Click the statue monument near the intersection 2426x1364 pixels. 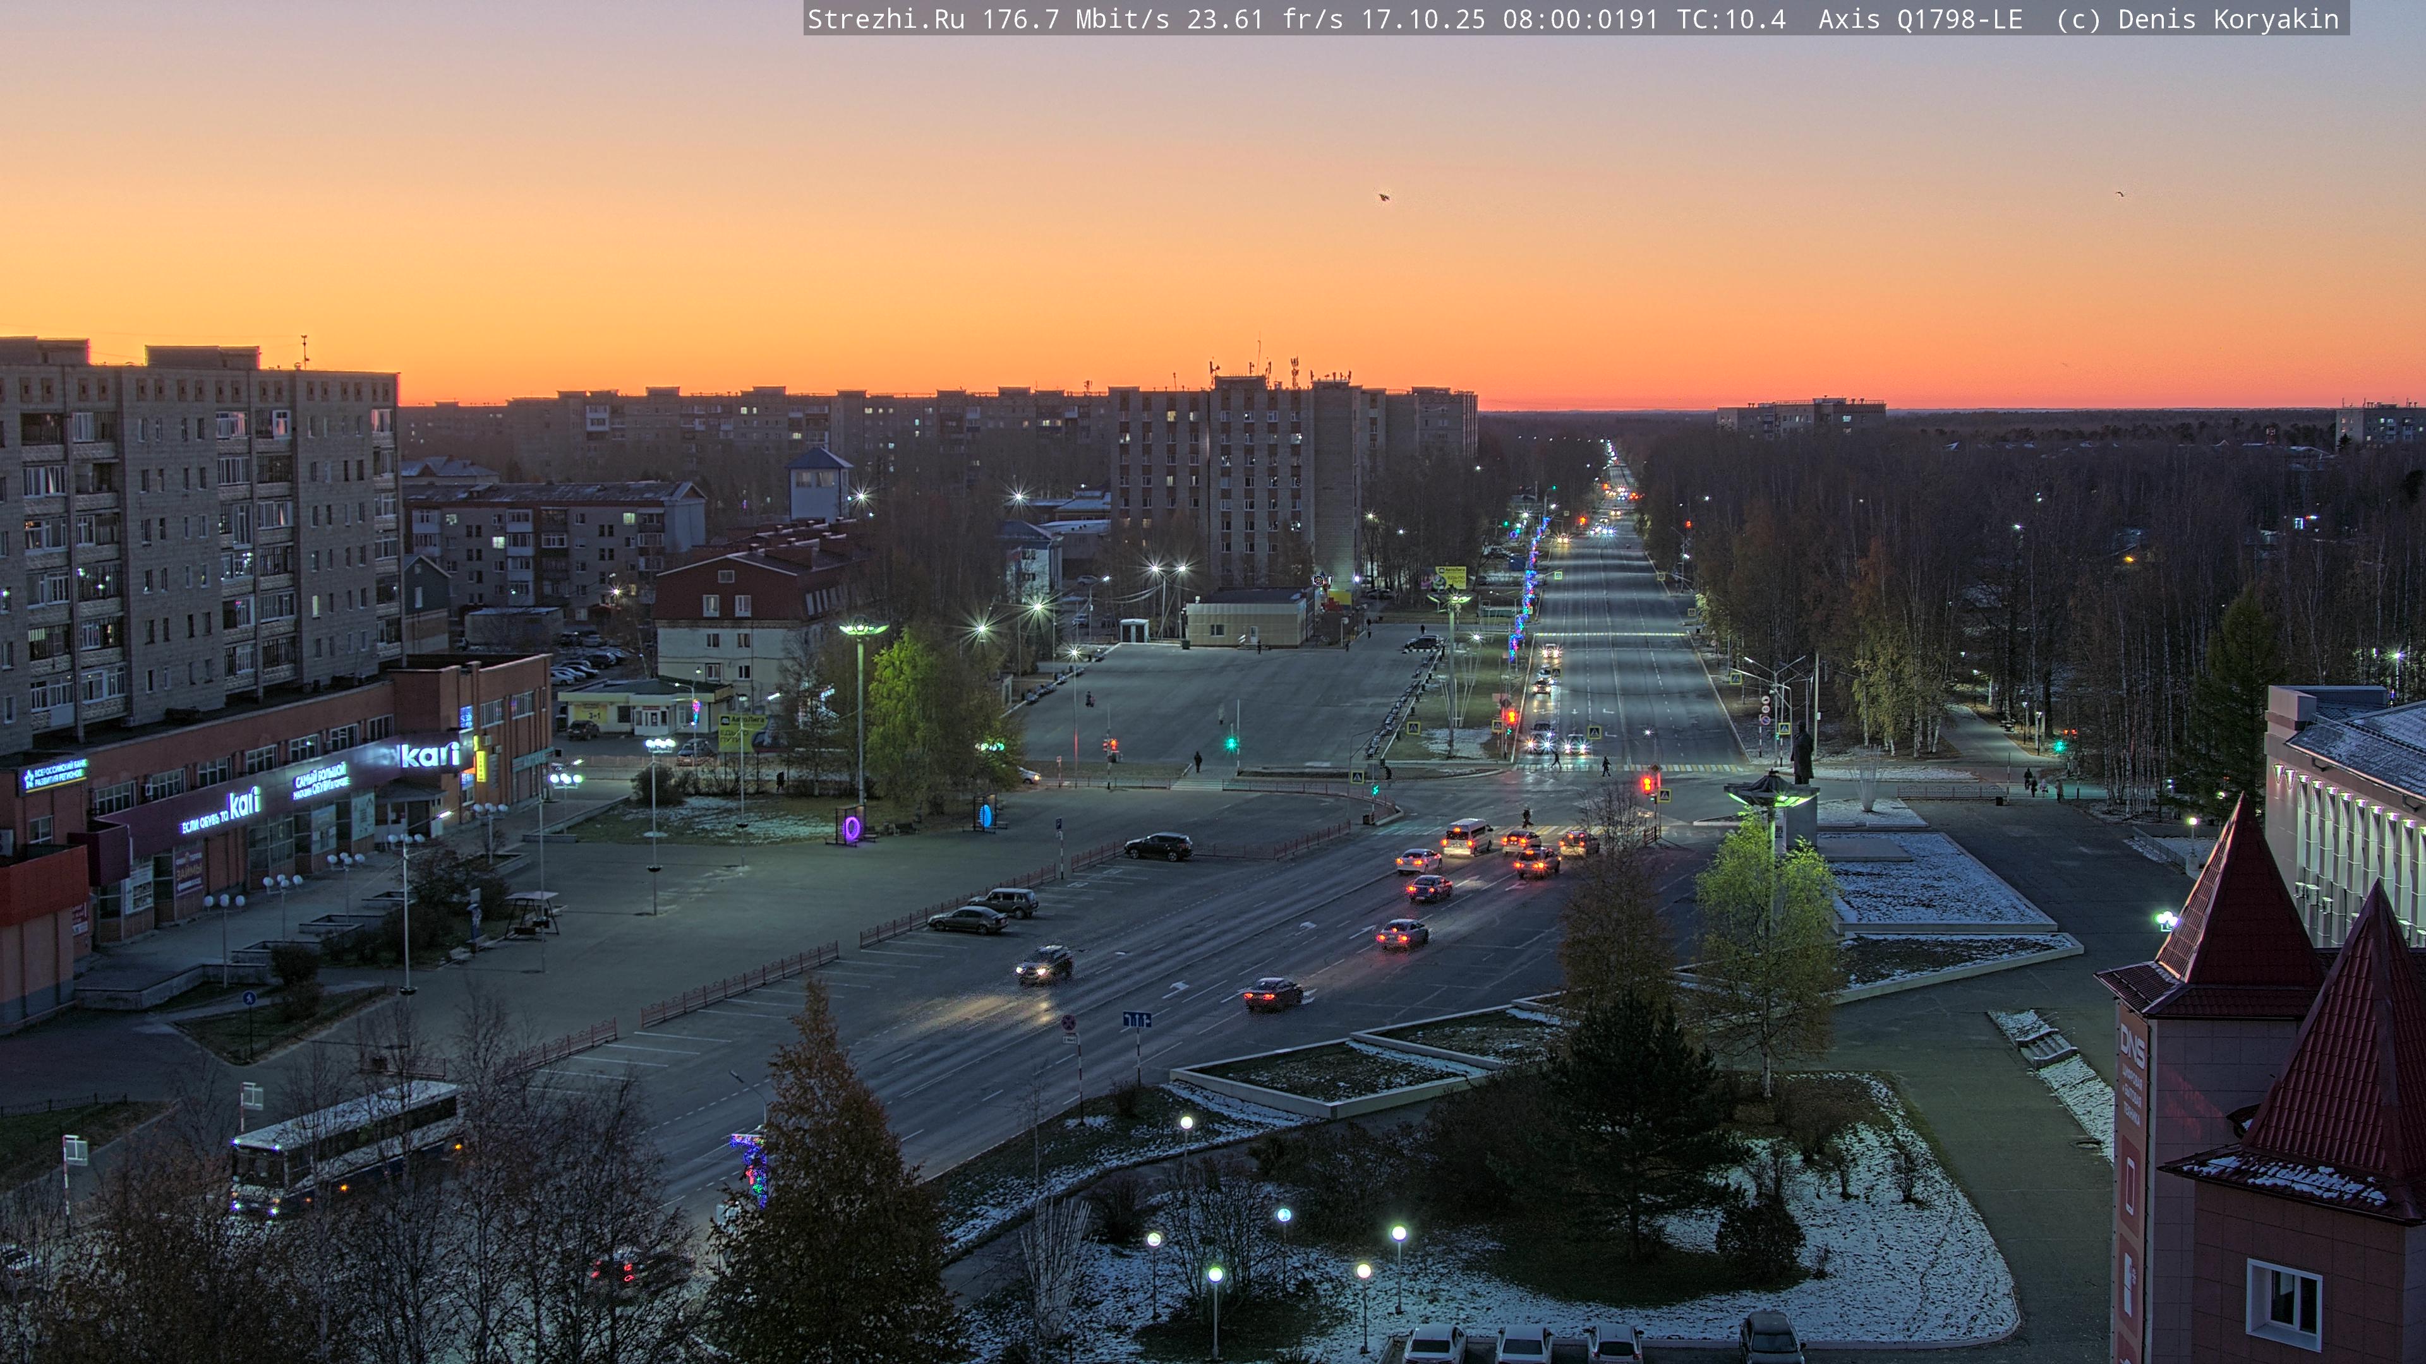pos(1802,753)
